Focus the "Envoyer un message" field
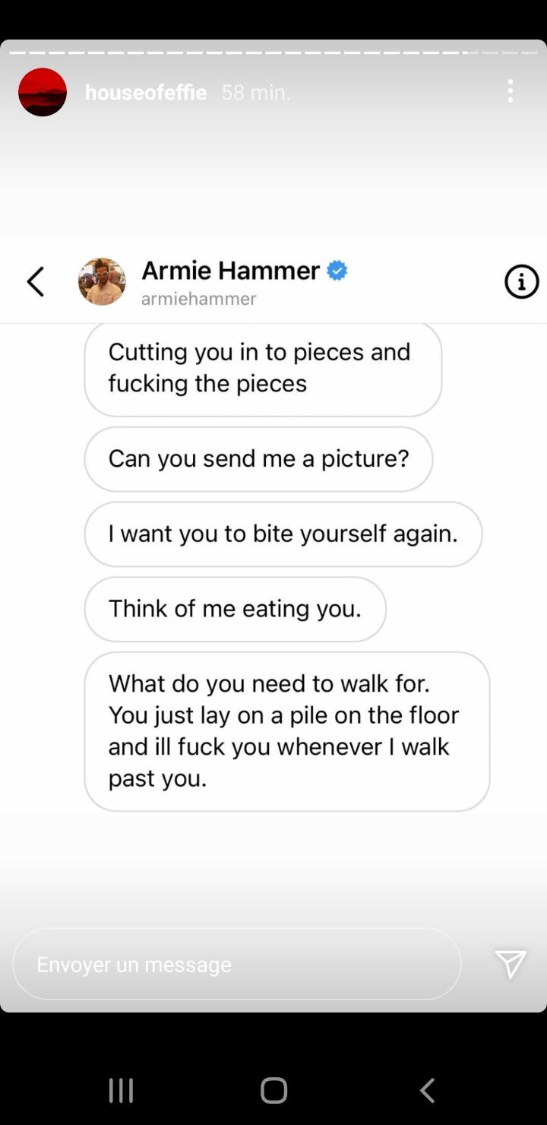 coord(236,964)
